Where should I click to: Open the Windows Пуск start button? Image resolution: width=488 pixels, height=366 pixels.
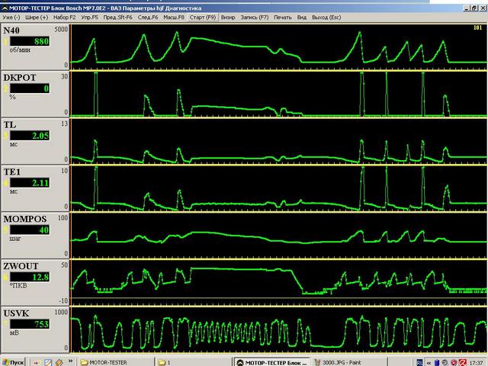(13, 361)
